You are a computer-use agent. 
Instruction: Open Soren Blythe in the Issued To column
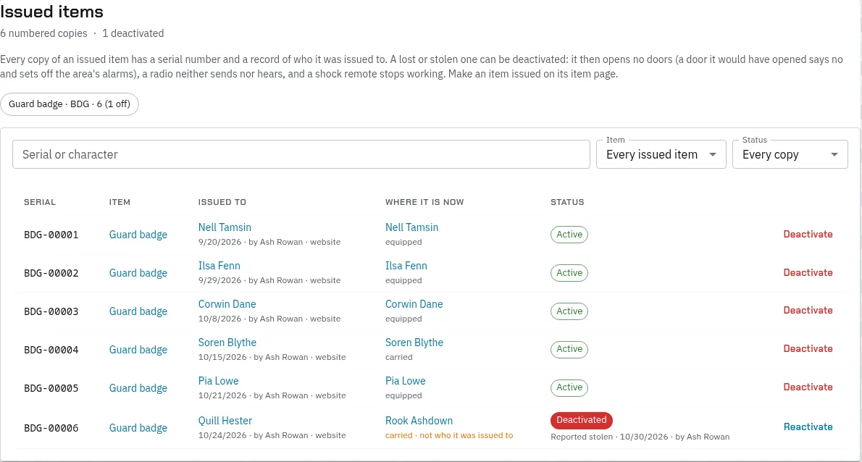[x=227, y=343]
